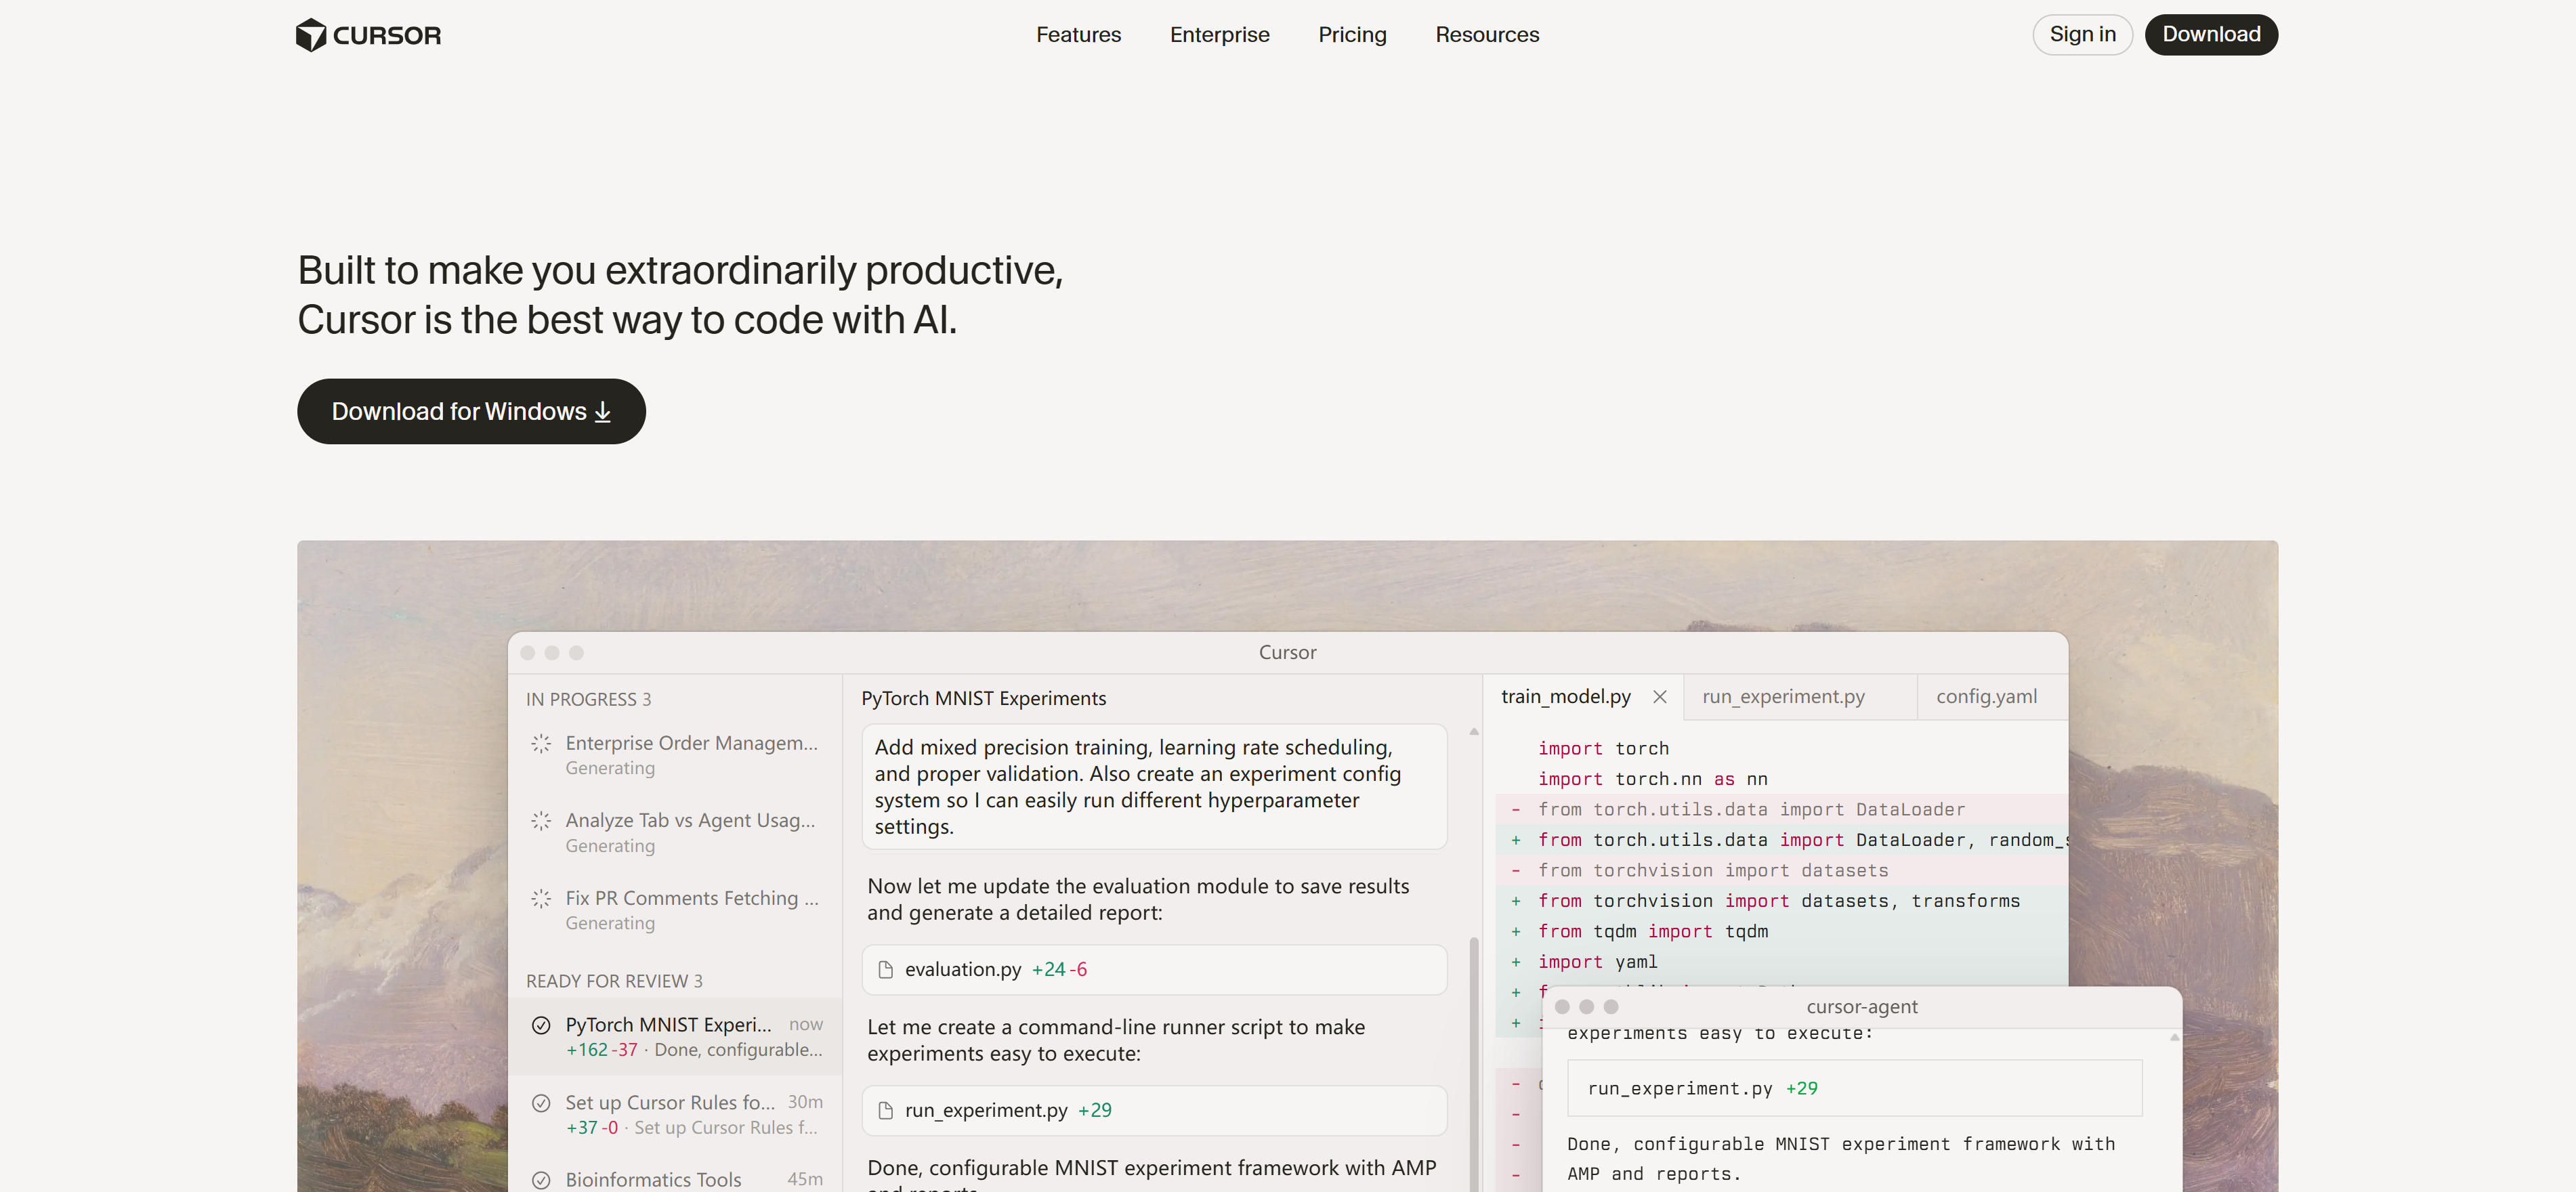Switch to run_experiment.py tab

coord(1782,697)
